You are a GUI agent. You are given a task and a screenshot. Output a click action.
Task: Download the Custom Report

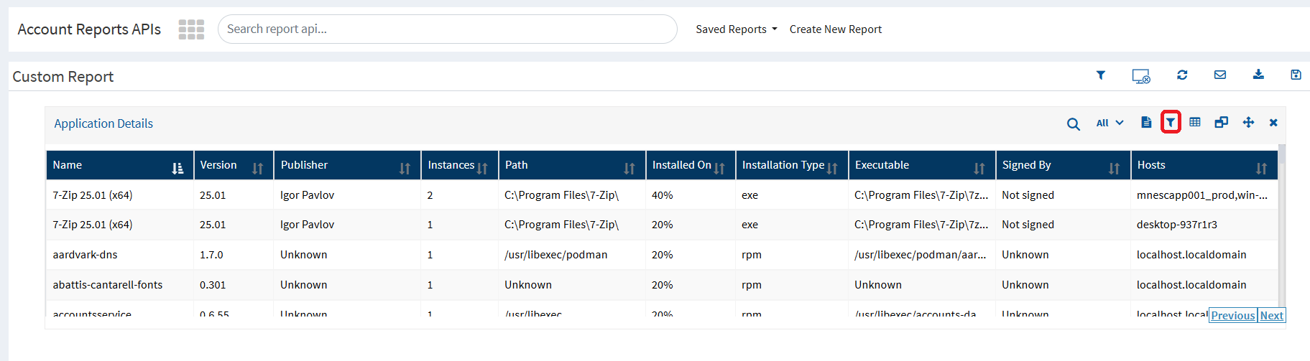1258,75
